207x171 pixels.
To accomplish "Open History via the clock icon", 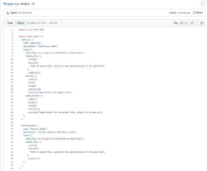I will [194, 13].
